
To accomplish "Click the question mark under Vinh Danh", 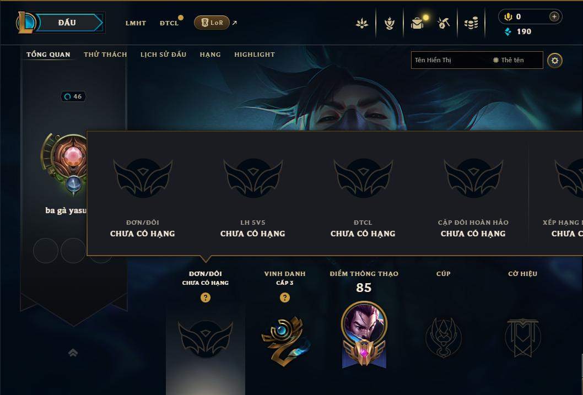I will (285, 297).
